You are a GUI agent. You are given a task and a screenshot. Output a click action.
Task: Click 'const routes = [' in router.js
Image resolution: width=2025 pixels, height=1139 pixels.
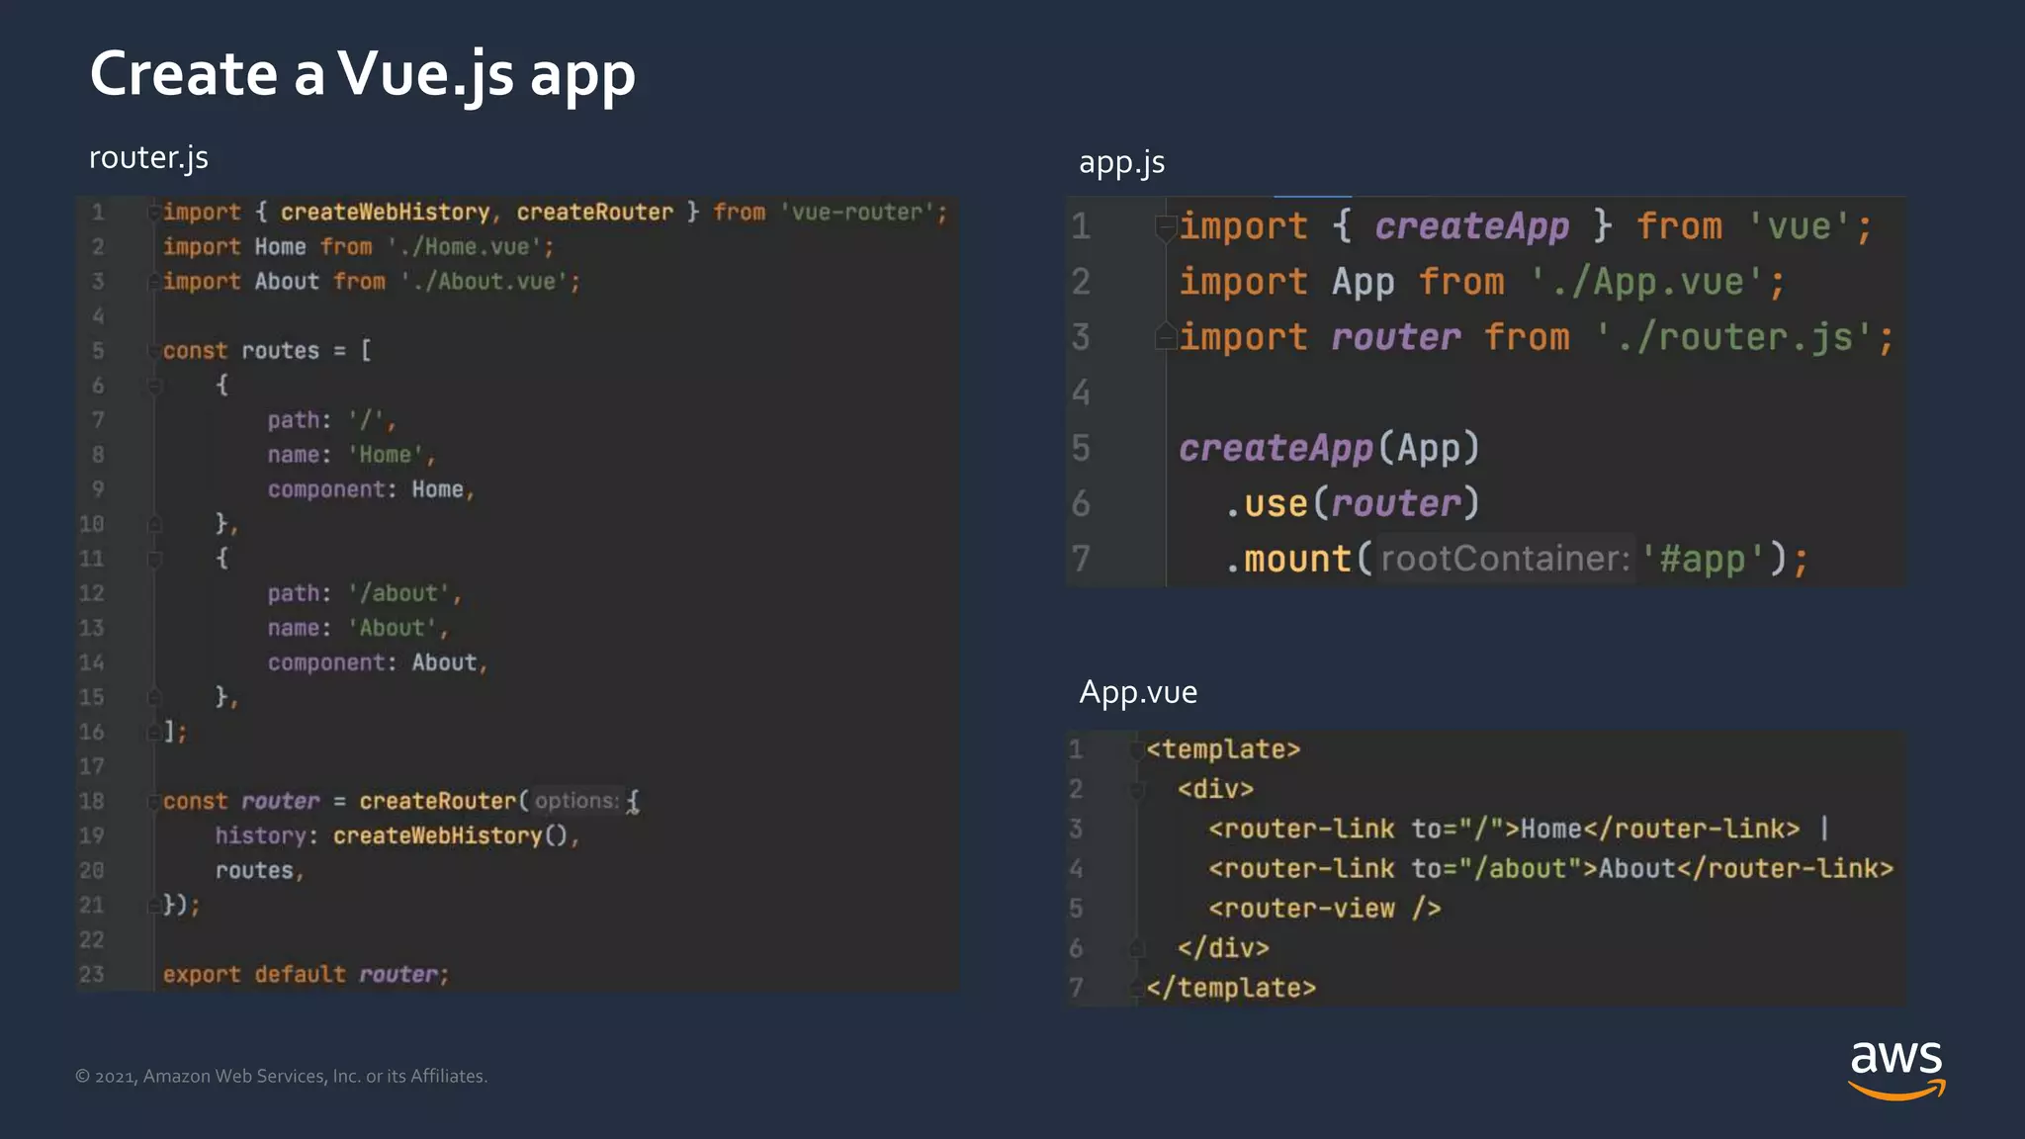[x=267, y=351]
